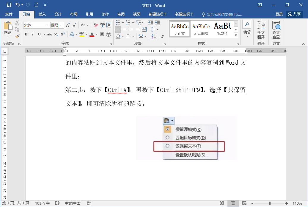Expand the Paste options arrow

8,37
